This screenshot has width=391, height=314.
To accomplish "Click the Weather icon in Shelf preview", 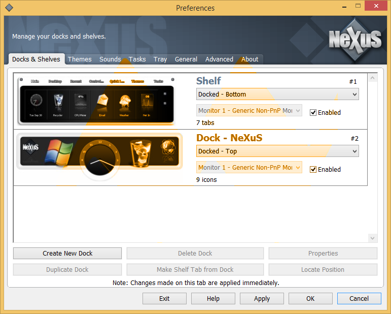I will tap(124, 101).
